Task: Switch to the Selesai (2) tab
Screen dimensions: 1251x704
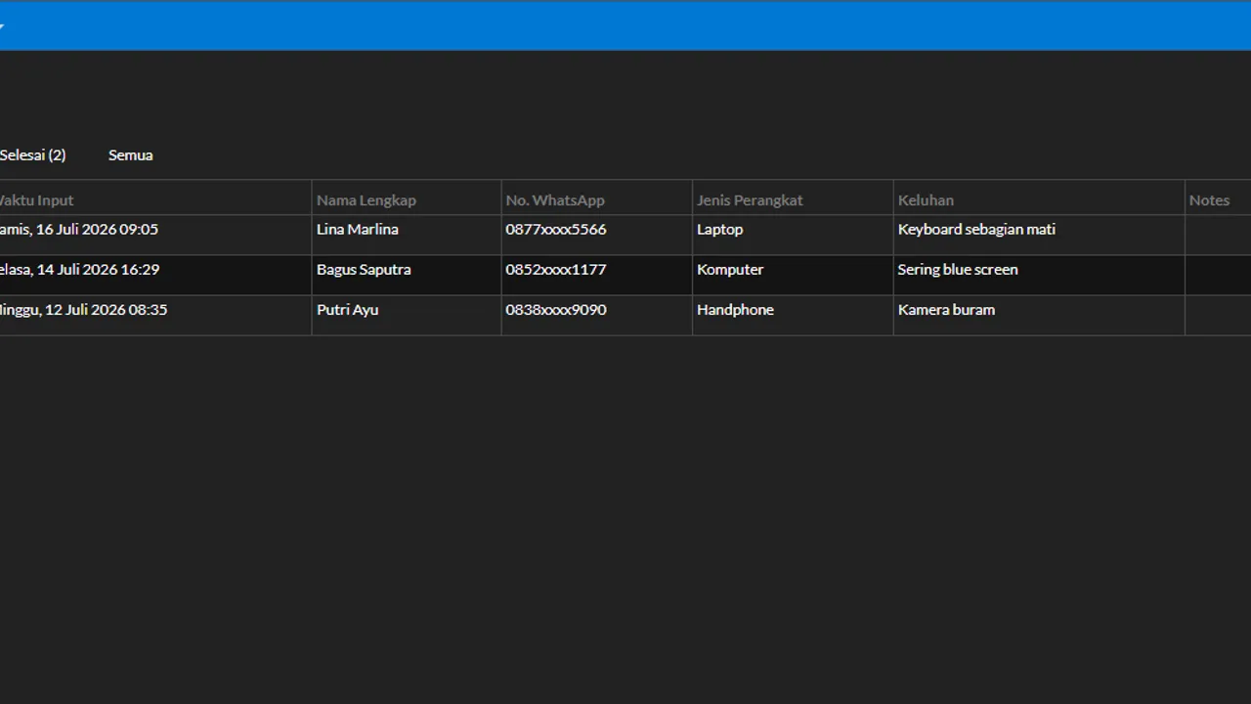Action: [32, 154]
